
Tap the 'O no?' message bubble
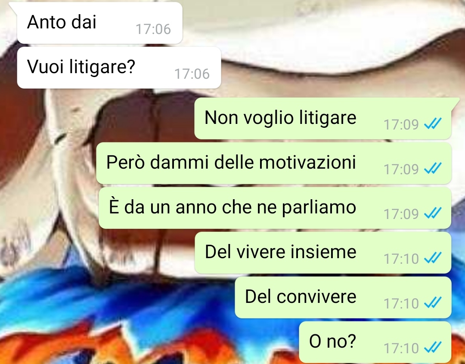point(375,342)
